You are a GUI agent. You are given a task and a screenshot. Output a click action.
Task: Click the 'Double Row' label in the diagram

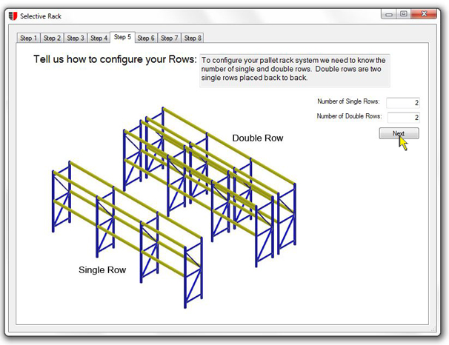click(258, 138)
